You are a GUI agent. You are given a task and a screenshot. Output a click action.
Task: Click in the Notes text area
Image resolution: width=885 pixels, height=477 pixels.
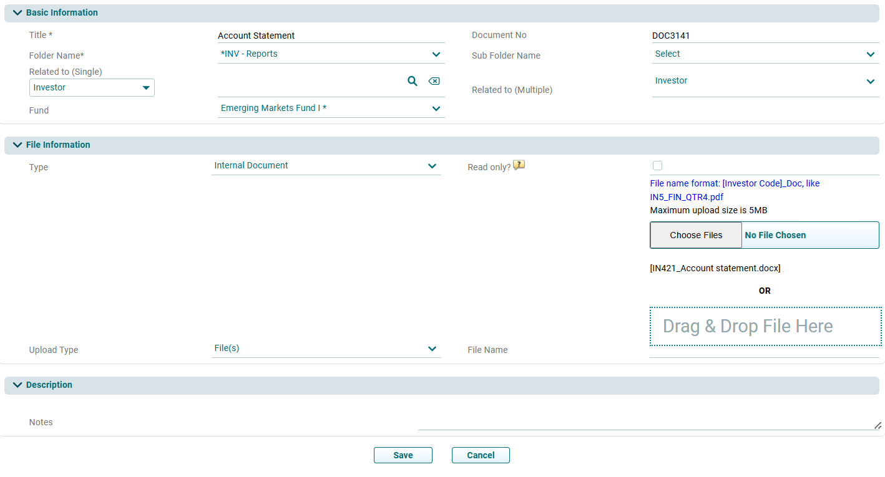(649, 422)
